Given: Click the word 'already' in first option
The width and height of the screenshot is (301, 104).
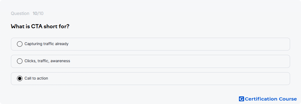Looking at the screenshot, I should 62,44.
